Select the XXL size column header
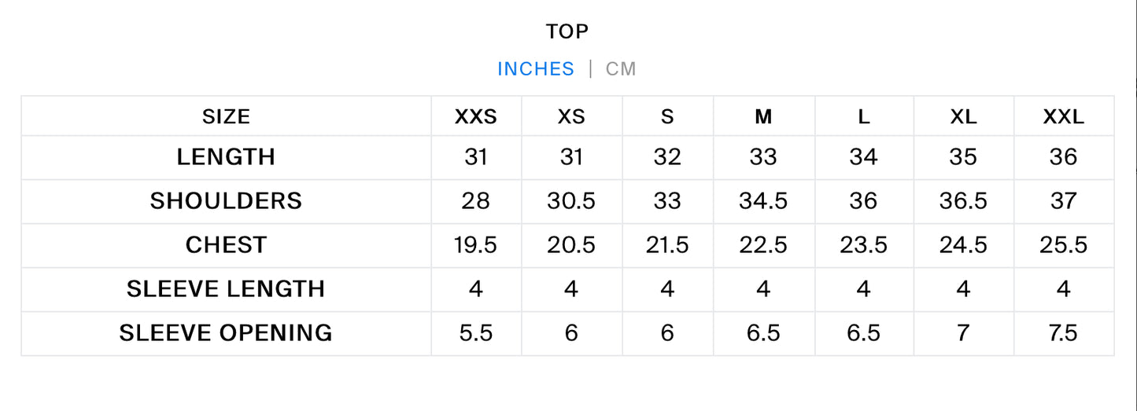 [x=1064, y=117]
